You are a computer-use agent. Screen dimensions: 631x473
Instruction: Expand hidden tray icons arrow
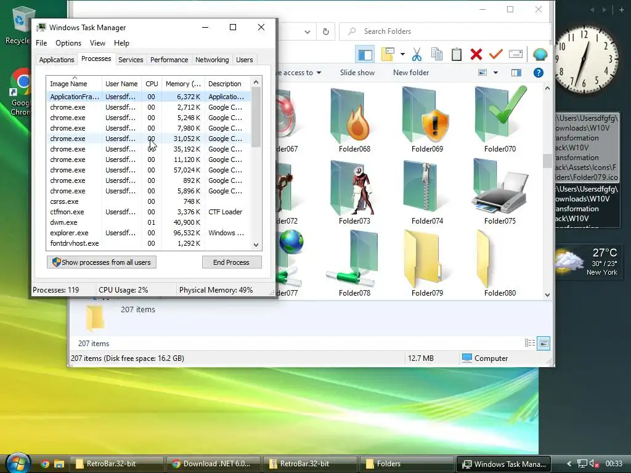coord(569,464)
